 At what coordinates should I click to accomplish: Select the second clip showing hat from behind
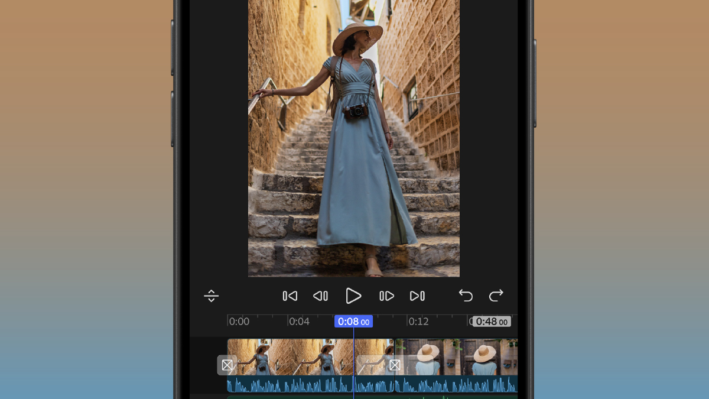pyautogui.click(x=461, y=356)
